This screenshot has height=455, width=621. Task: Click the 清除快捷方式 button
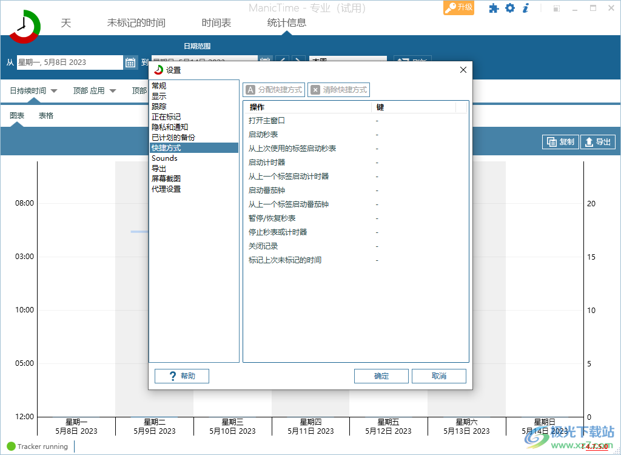click(338, 90)
